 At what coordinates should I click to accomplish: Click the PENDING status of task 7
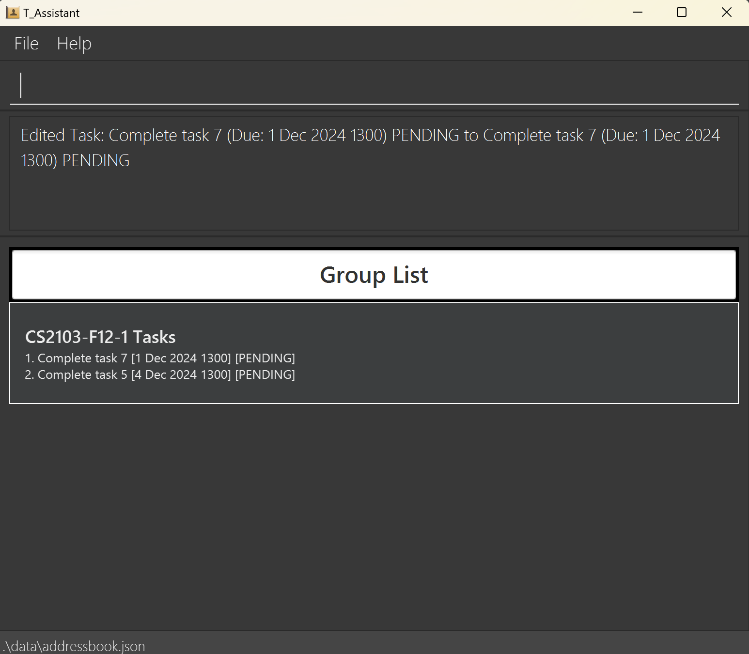[x=265, y=358]
